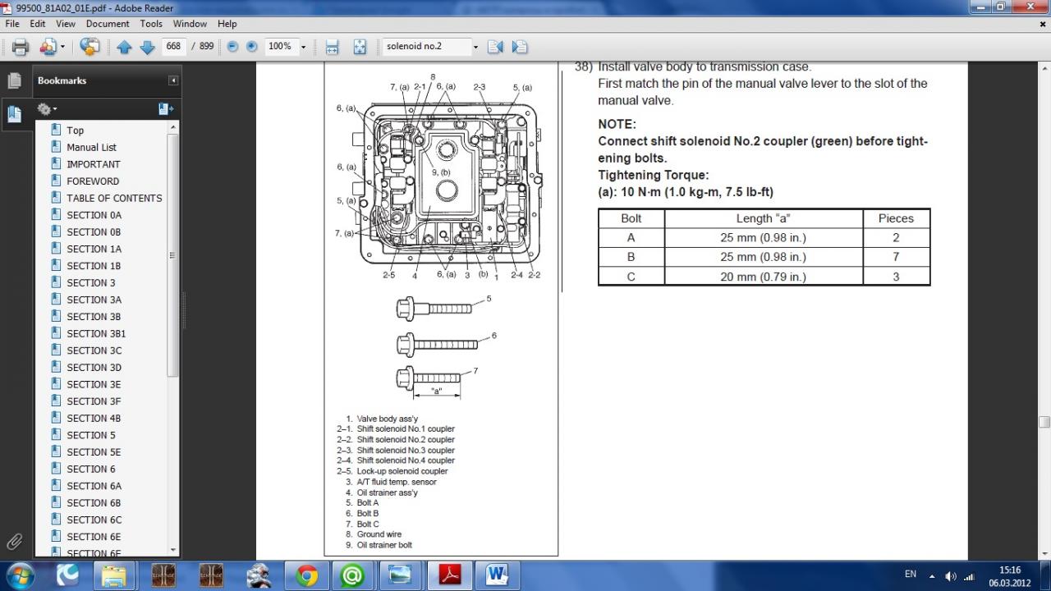The height and width of the screenshot is (591, 1051).
Task: Open the find options dropdown arrow
Action: 475,47
